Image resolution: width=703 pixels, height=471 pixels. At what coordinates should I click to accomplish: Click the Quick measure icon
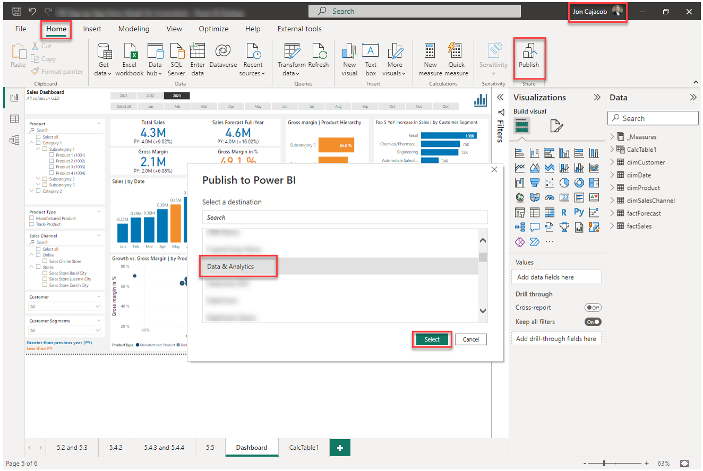pyautogui.click(x=456, y=59)
